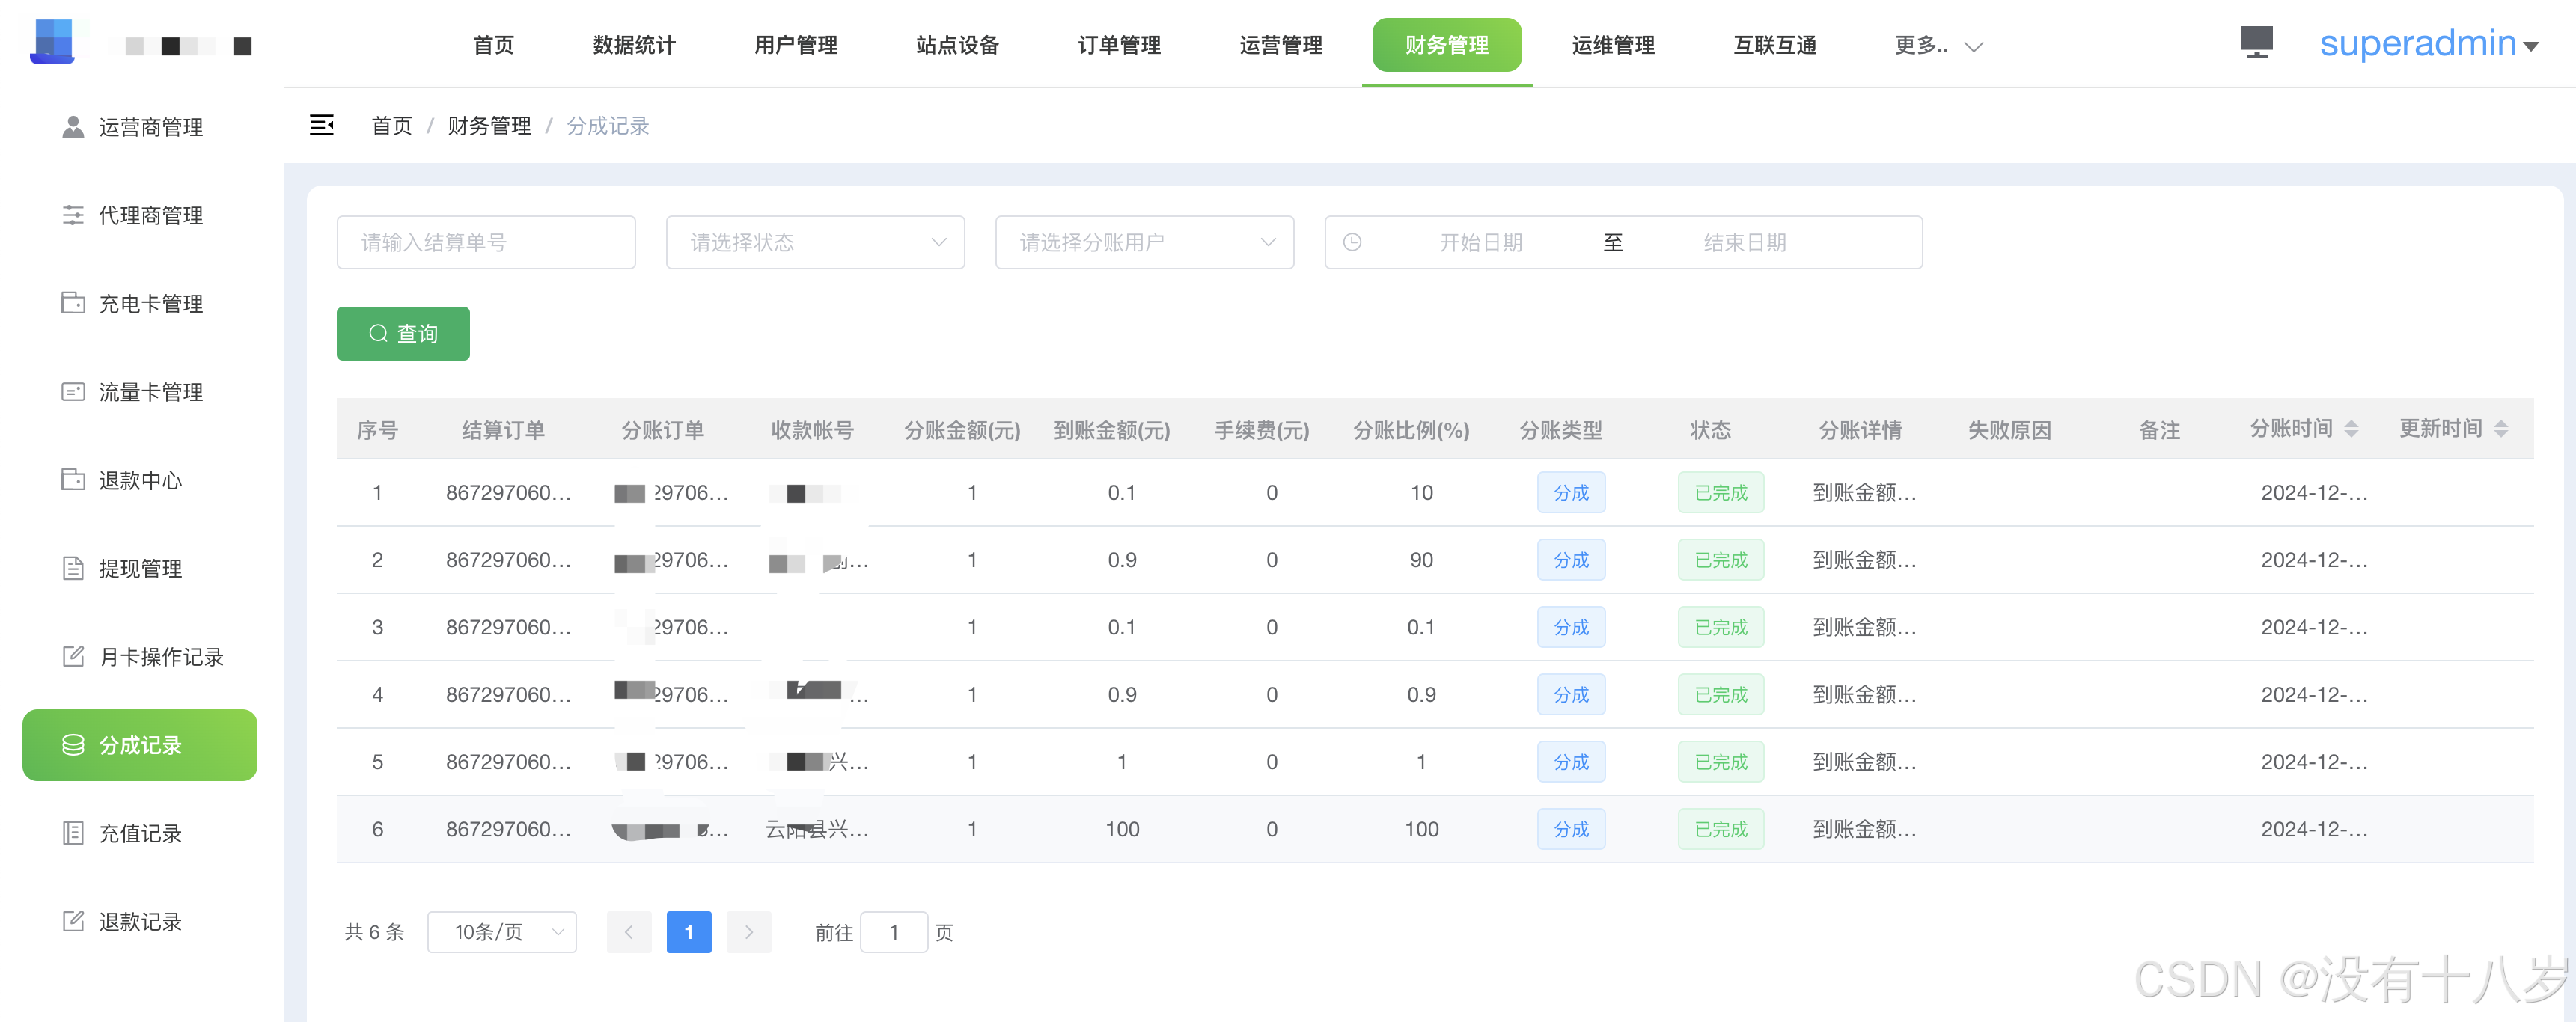Open 充值记录 sidebar item

(x=140, y=833)
